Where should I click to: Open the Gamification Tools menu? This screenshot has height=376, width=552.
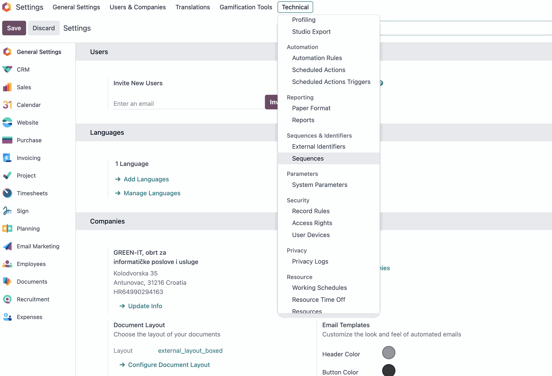click(246, 7)
